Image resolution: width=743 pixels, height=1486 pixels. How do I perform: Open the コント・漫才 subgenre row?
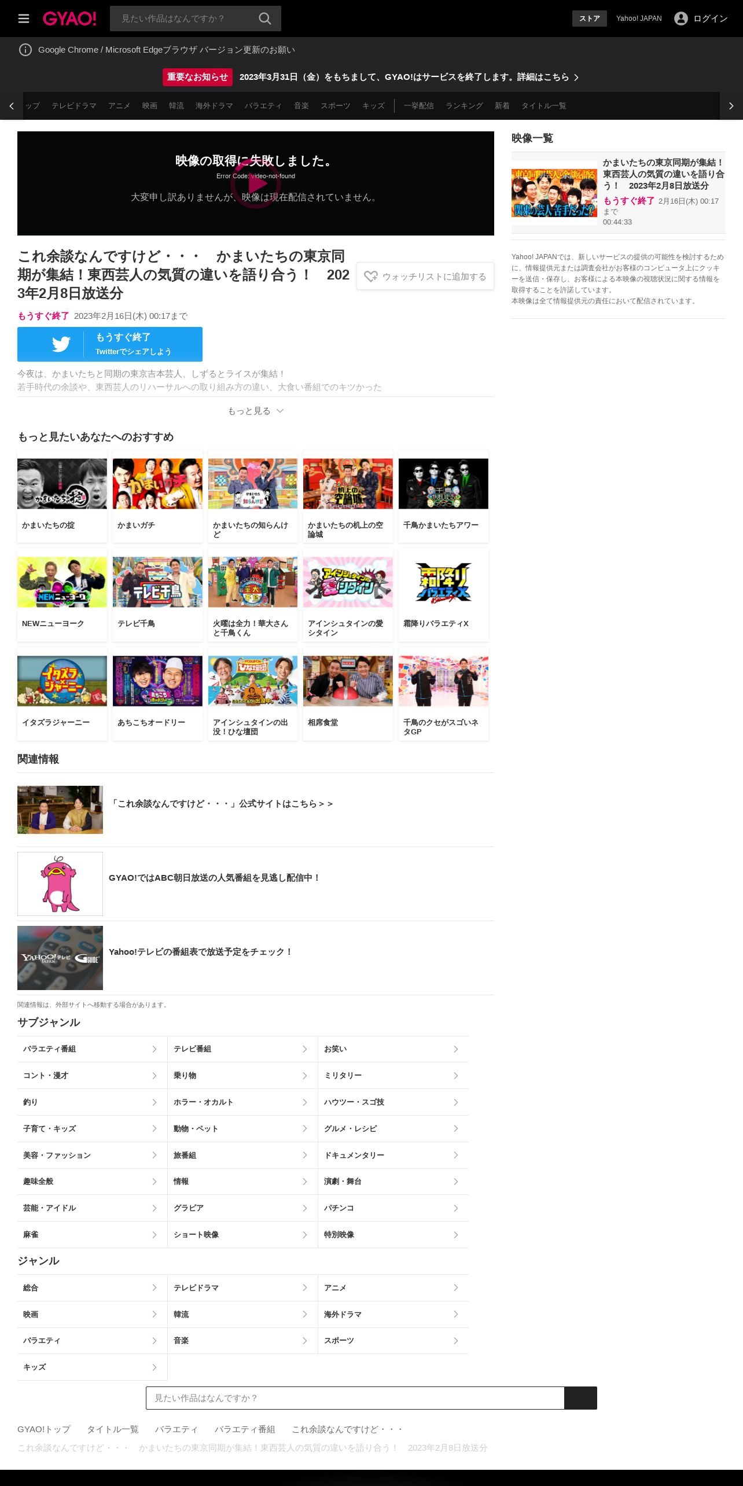click(92, 1076)
